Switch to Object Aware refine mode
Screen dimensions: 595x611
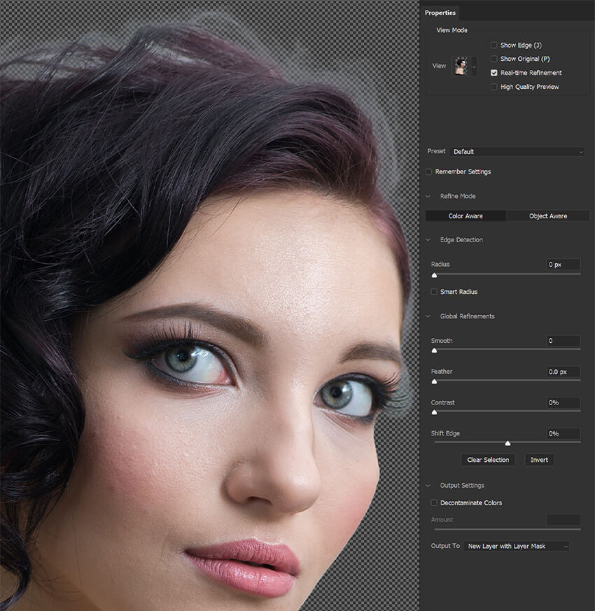coord(547,216)
